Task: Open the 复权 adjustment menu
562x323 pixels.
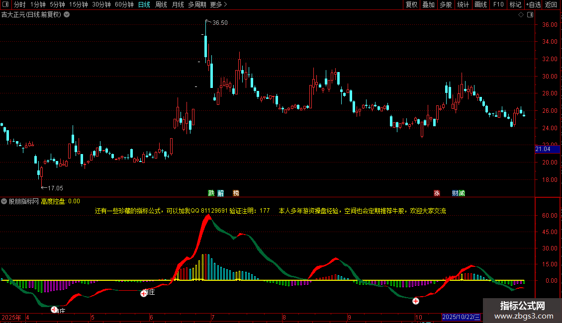Action: coord(411,4)
